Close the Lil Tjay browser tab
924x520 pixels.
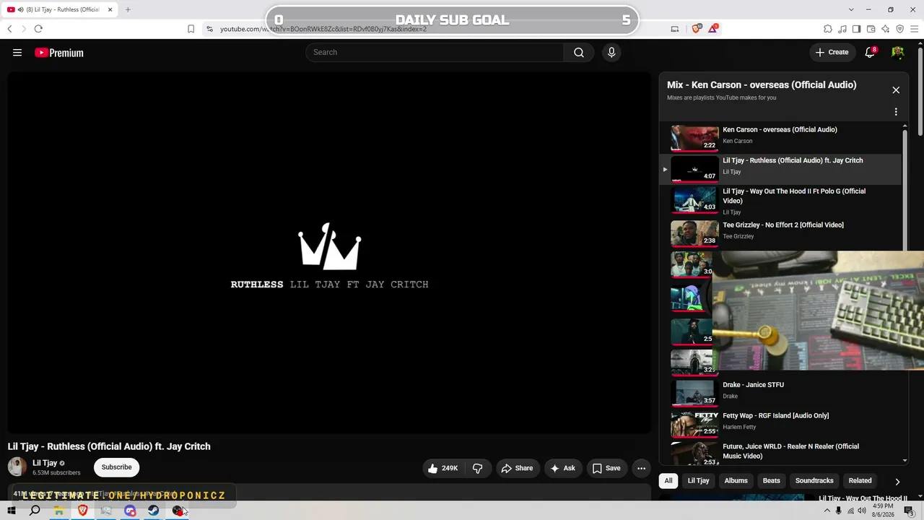[x=110, y=9]
